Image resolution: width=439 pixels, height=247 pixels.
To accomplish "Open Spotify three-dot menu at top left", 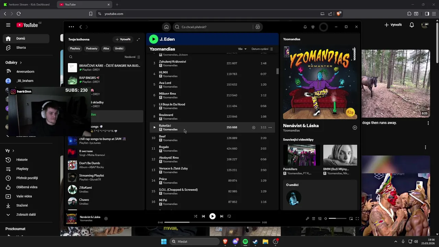I will click(71, 27).
